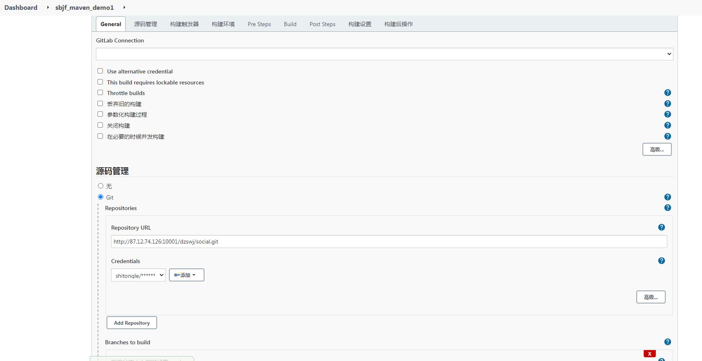Enable 参数化构建过程 checkbox
The width and height of the screenshot is (702, 361).
click(100, 114)
